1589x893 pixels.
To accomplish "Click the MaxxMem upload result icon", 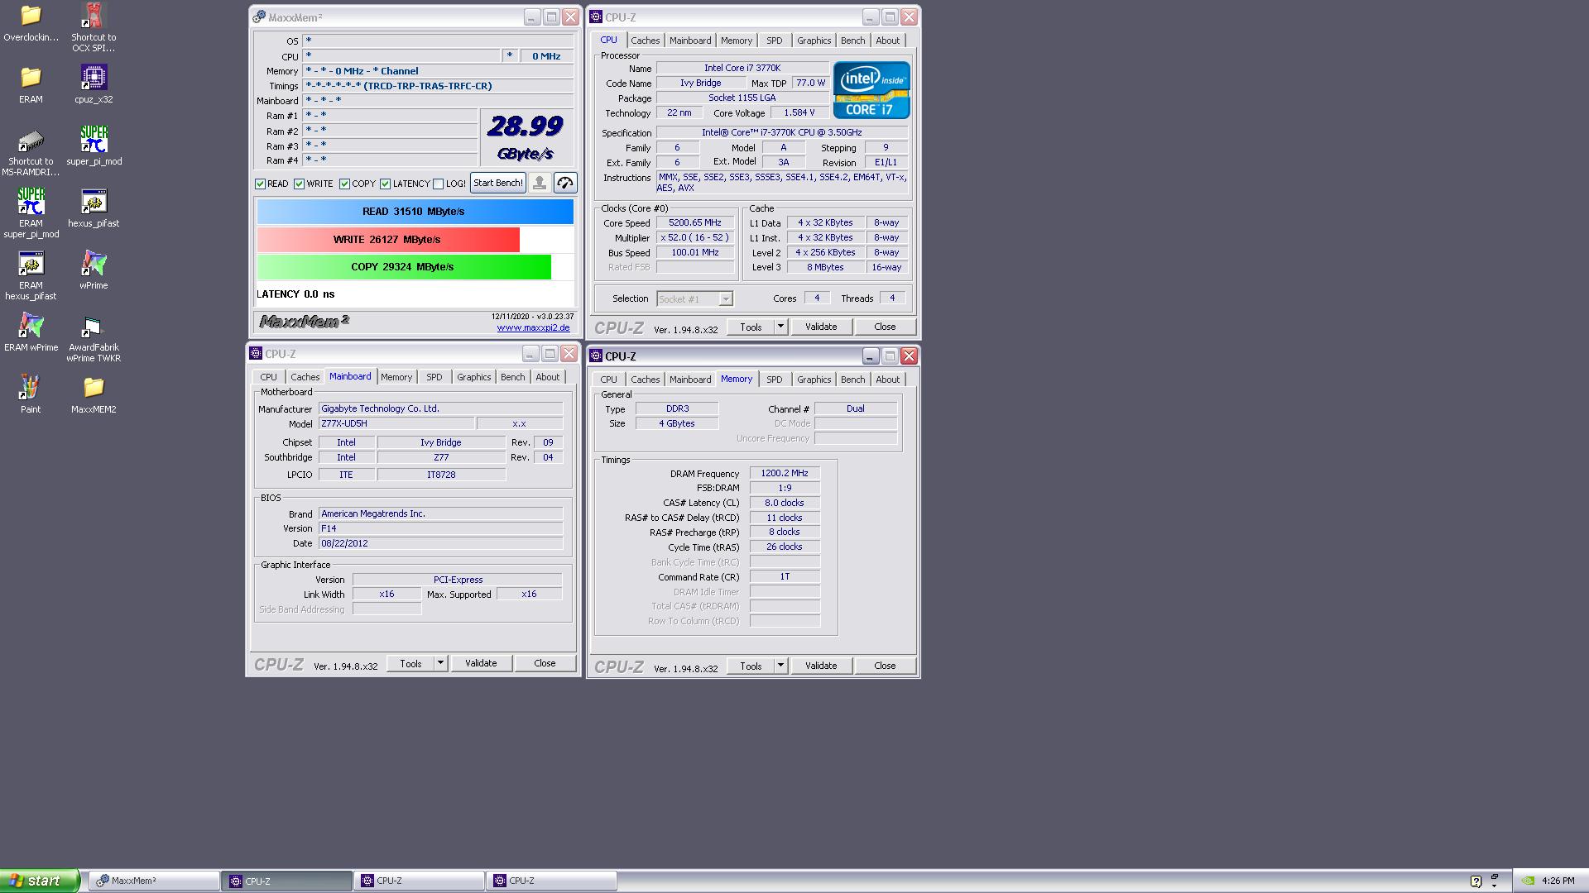I will point(539,183).
